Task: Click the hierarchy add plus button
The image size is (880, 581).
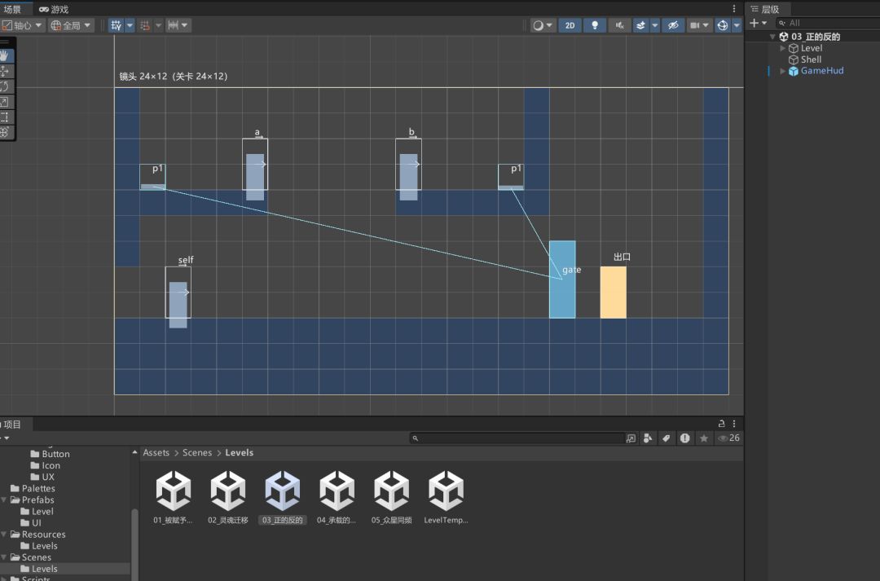Action: [x=755, y=23]
